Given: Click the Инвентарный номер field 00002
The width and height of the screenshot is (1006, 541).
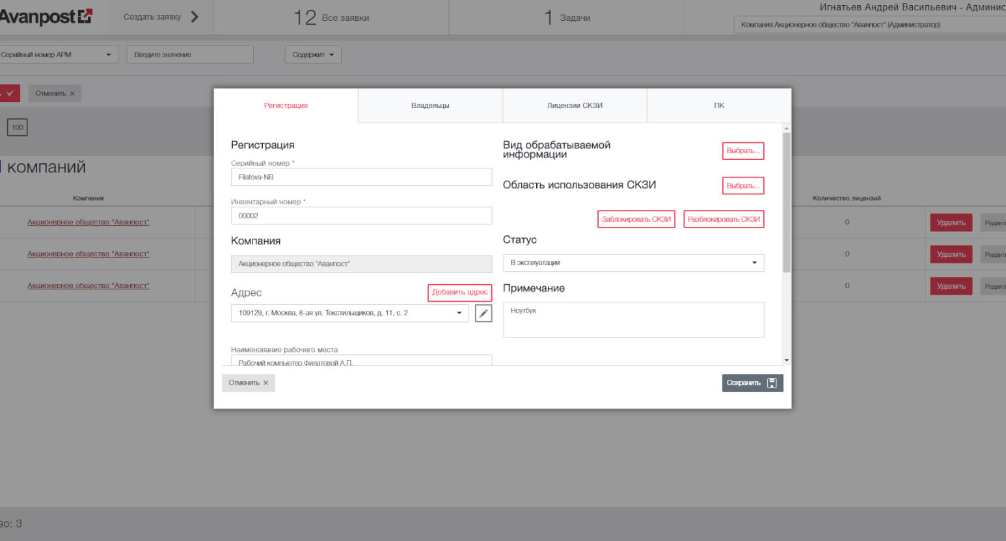Looking at the screenshot, I should 361,216.
